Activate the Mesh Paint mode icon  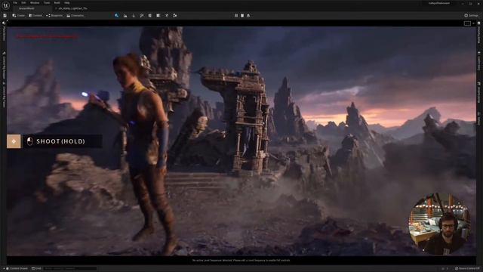tap(142, 15)
